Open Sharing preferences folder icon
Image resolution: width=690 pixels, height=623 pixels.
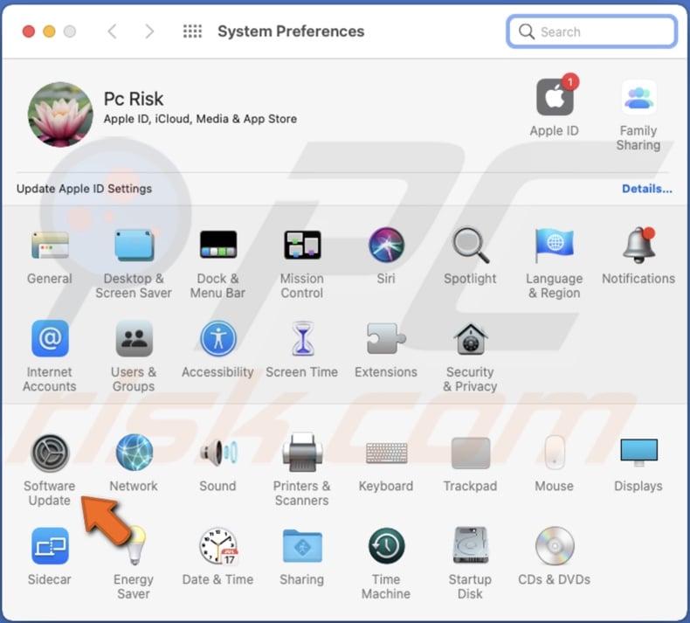(302, 546)
